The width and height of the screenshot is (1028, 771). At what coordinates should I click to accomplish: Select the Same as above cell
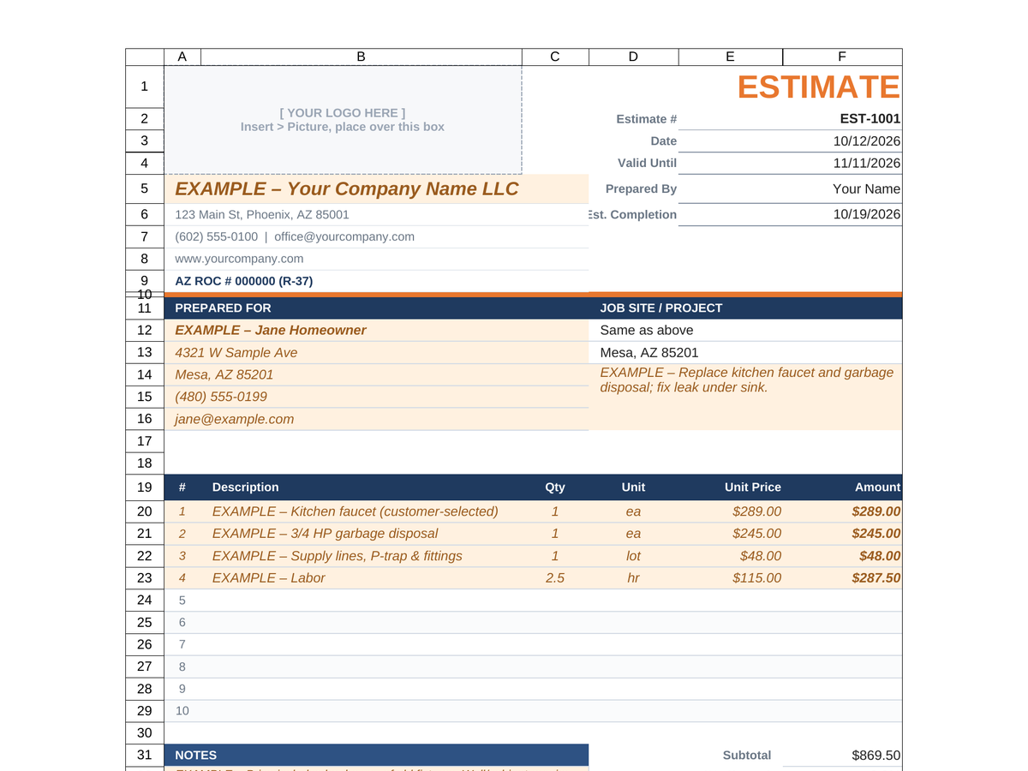pos(745,331)
